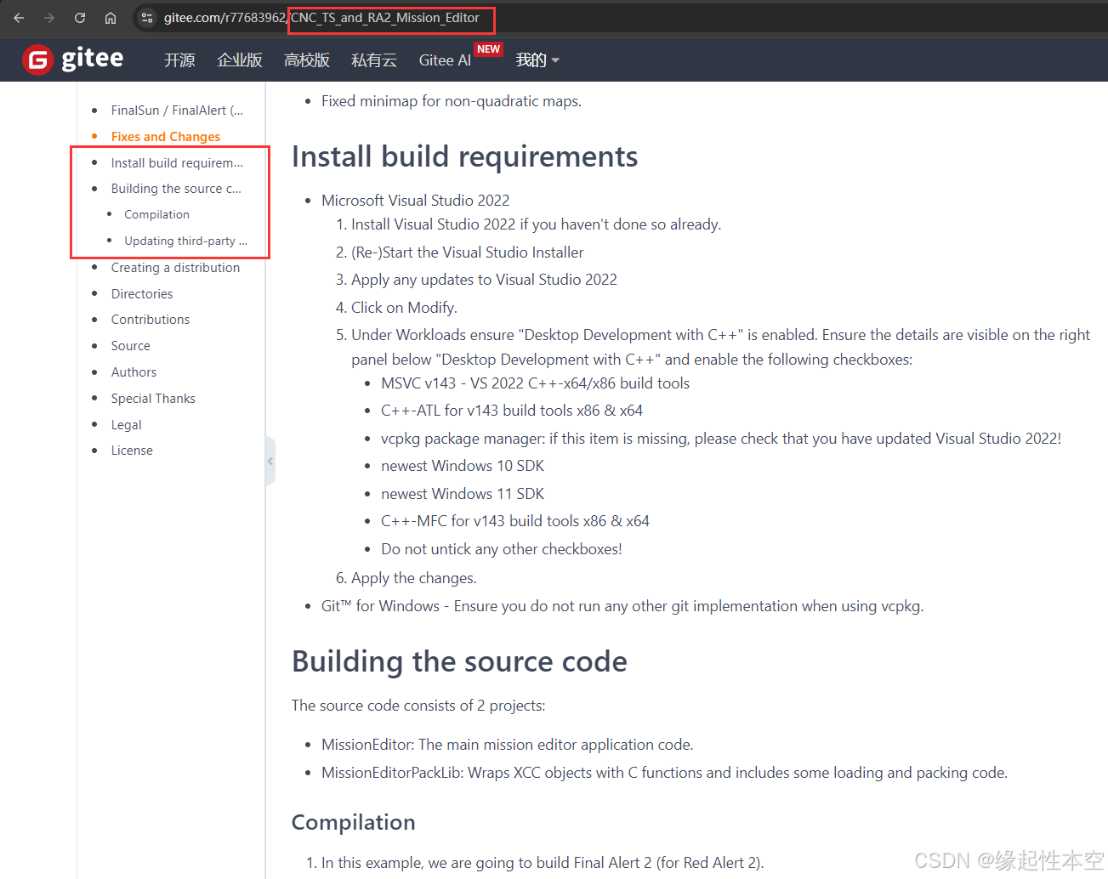
Task: Click the Building the source code heading
Action: click(x=459, y=661)
